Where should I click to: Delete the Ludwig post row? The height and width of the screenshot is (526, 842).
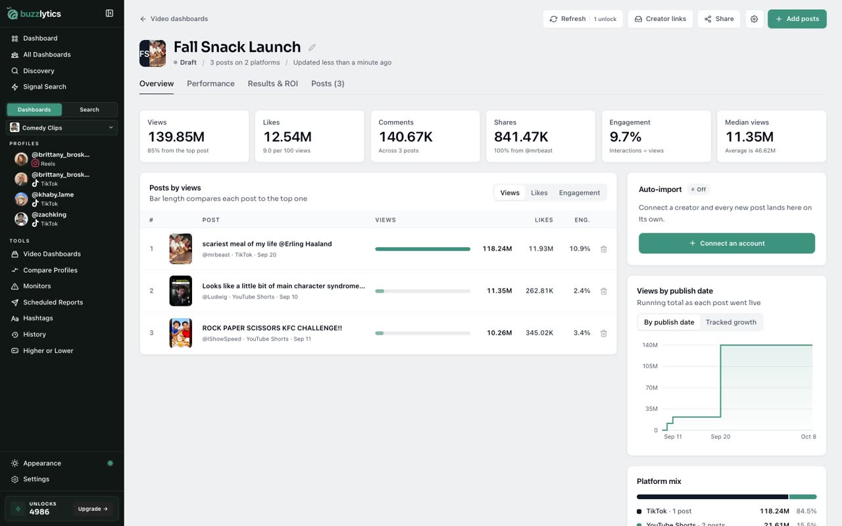pos(603,291)
